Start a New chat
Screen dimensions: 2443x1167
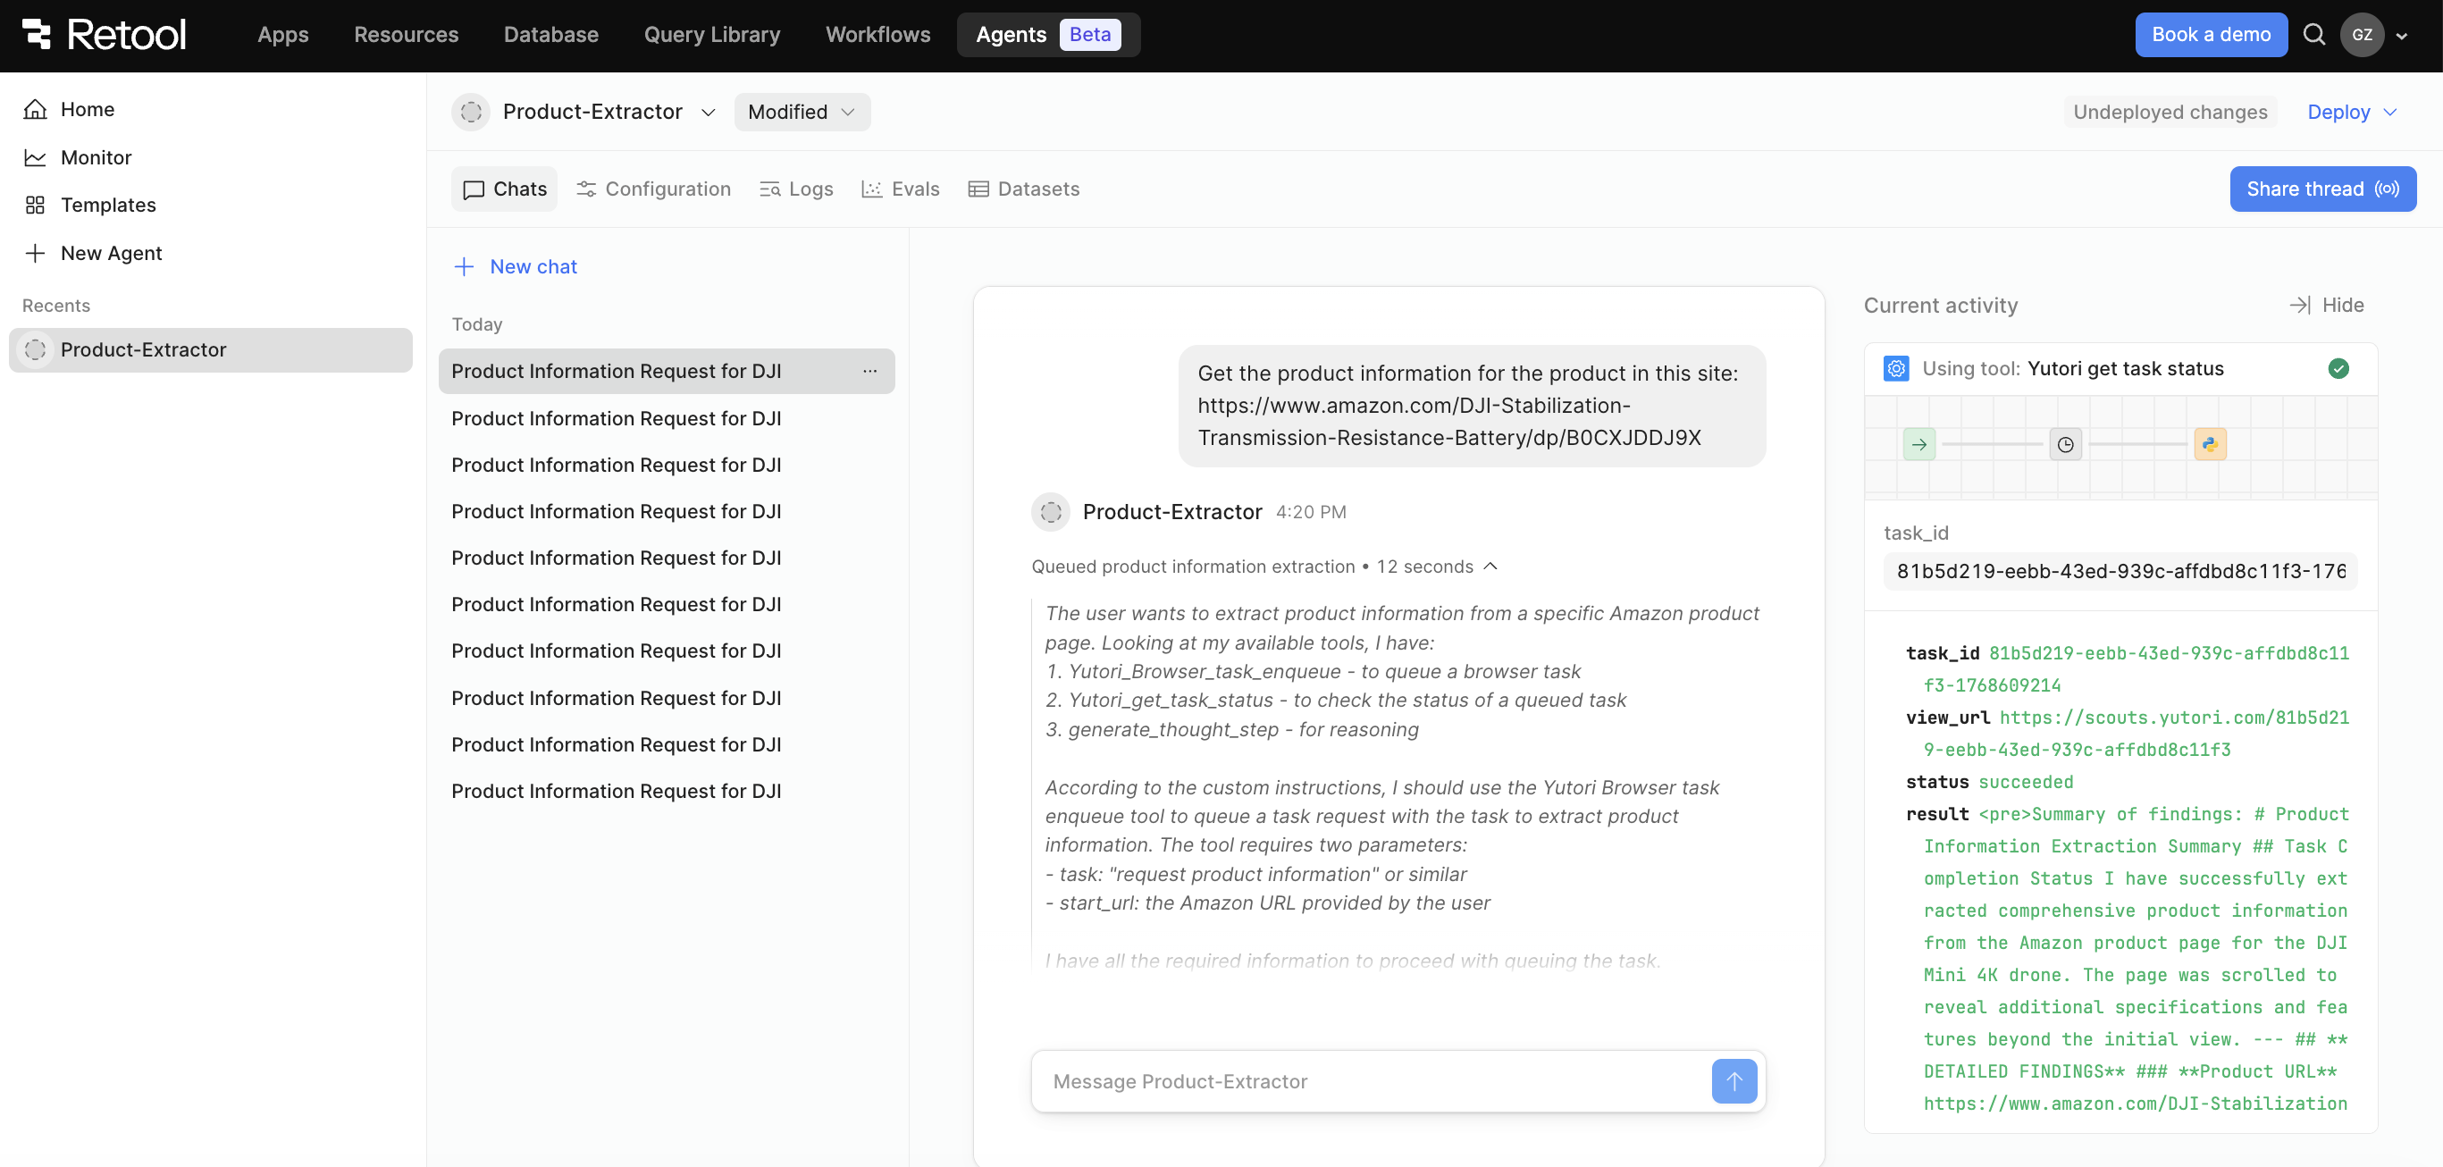pos(515,266)
